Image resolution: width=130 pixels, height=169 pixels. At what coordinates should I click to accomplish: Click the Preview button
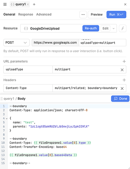(97, 15)
